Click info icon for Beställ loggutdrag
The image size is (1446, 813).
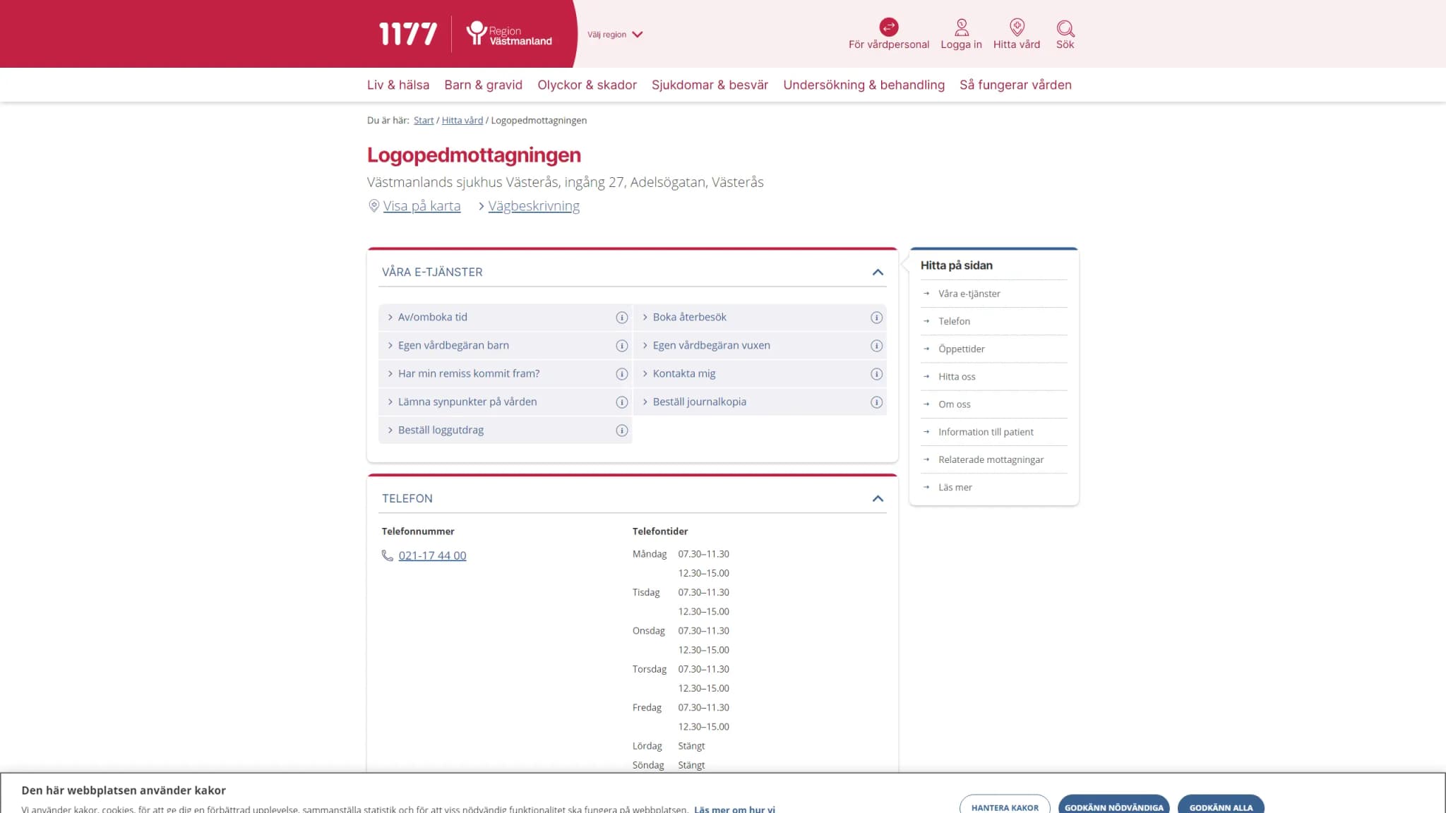pos(621,430)
